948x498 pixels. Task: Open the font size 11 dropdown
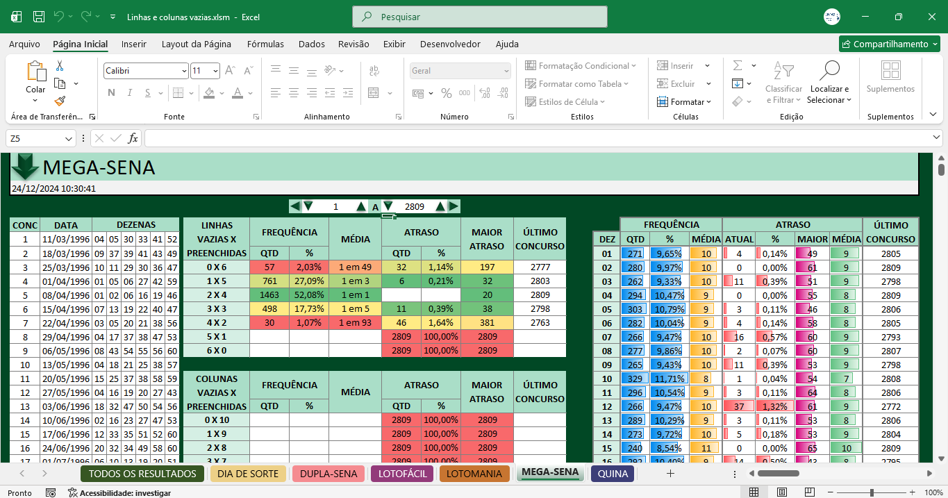pyautogui.click(x=216, y=71)
